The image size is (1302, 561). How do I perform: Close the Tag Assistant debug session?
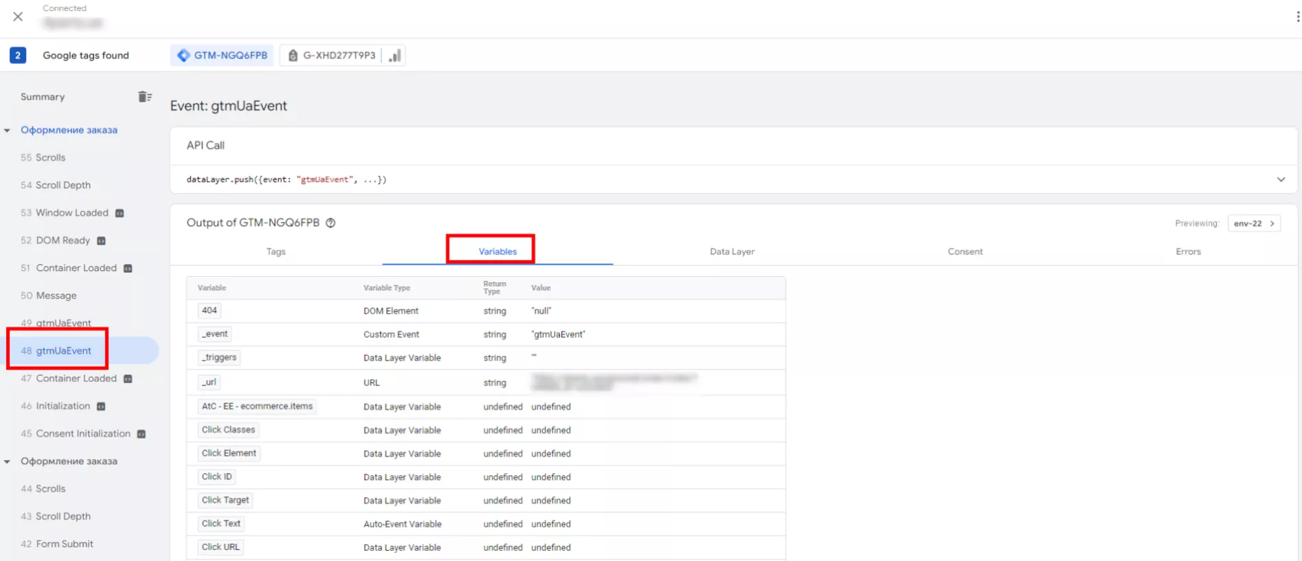[x=18, y=16]
